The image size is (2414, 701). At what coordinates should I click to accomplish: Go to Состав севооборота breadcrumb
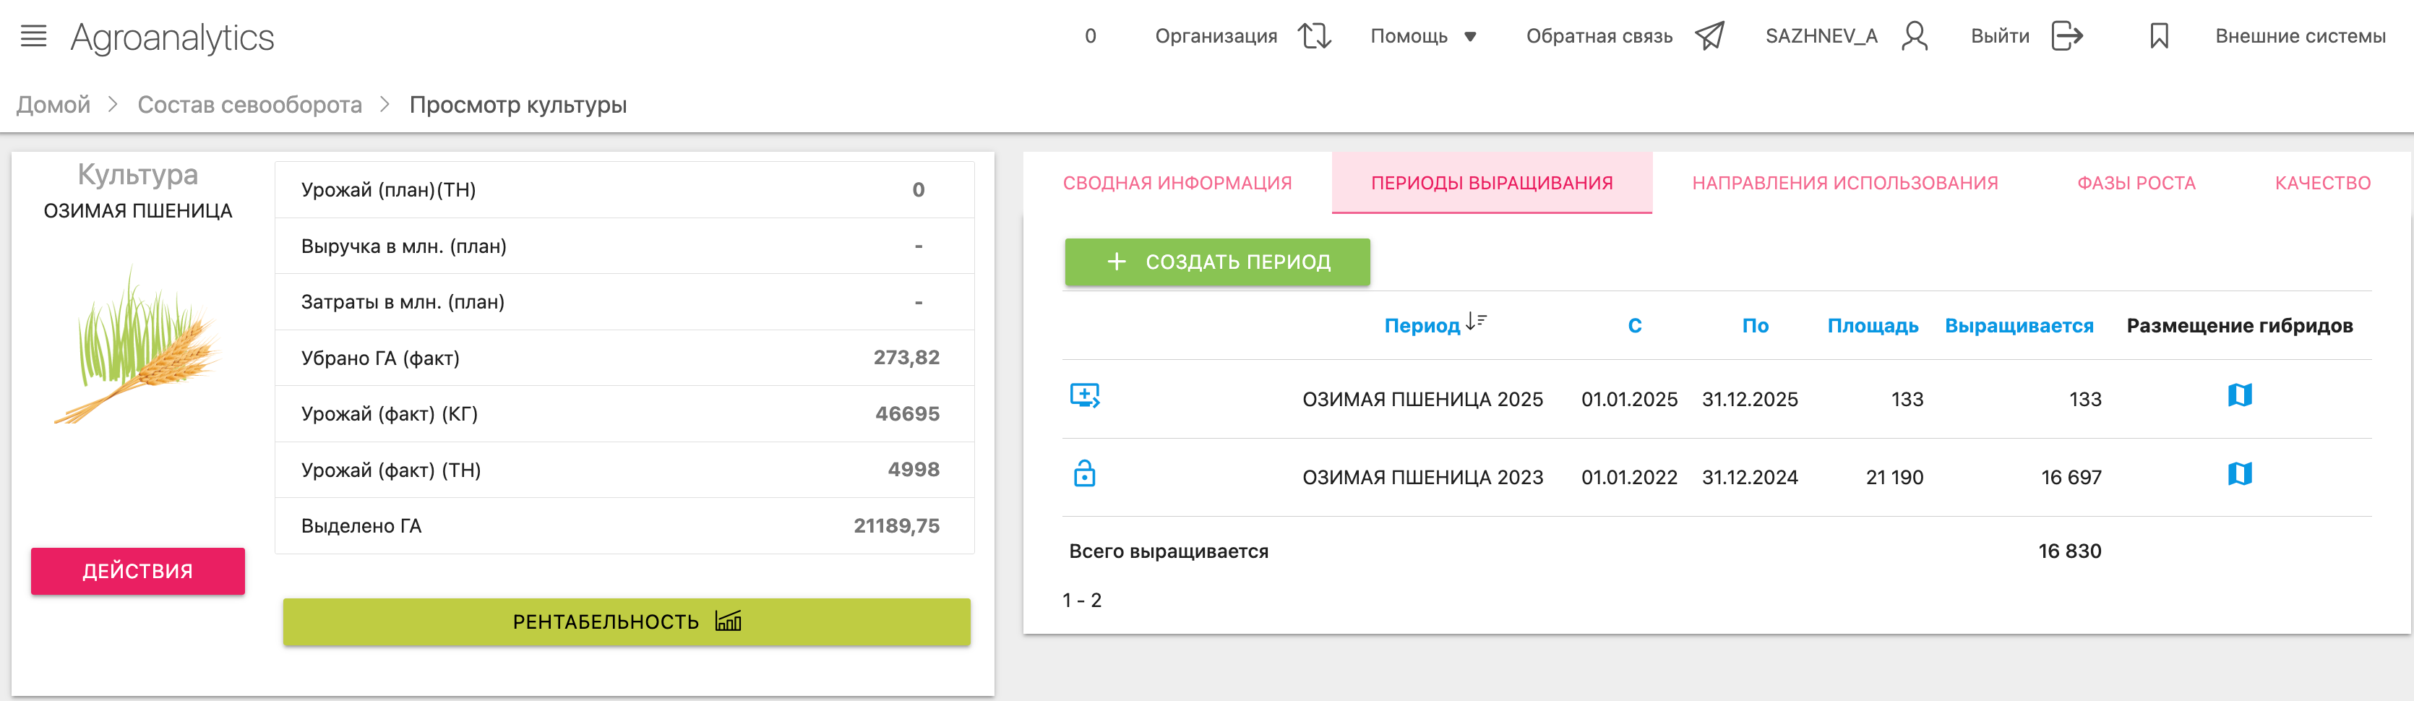[x=249, y=105]
